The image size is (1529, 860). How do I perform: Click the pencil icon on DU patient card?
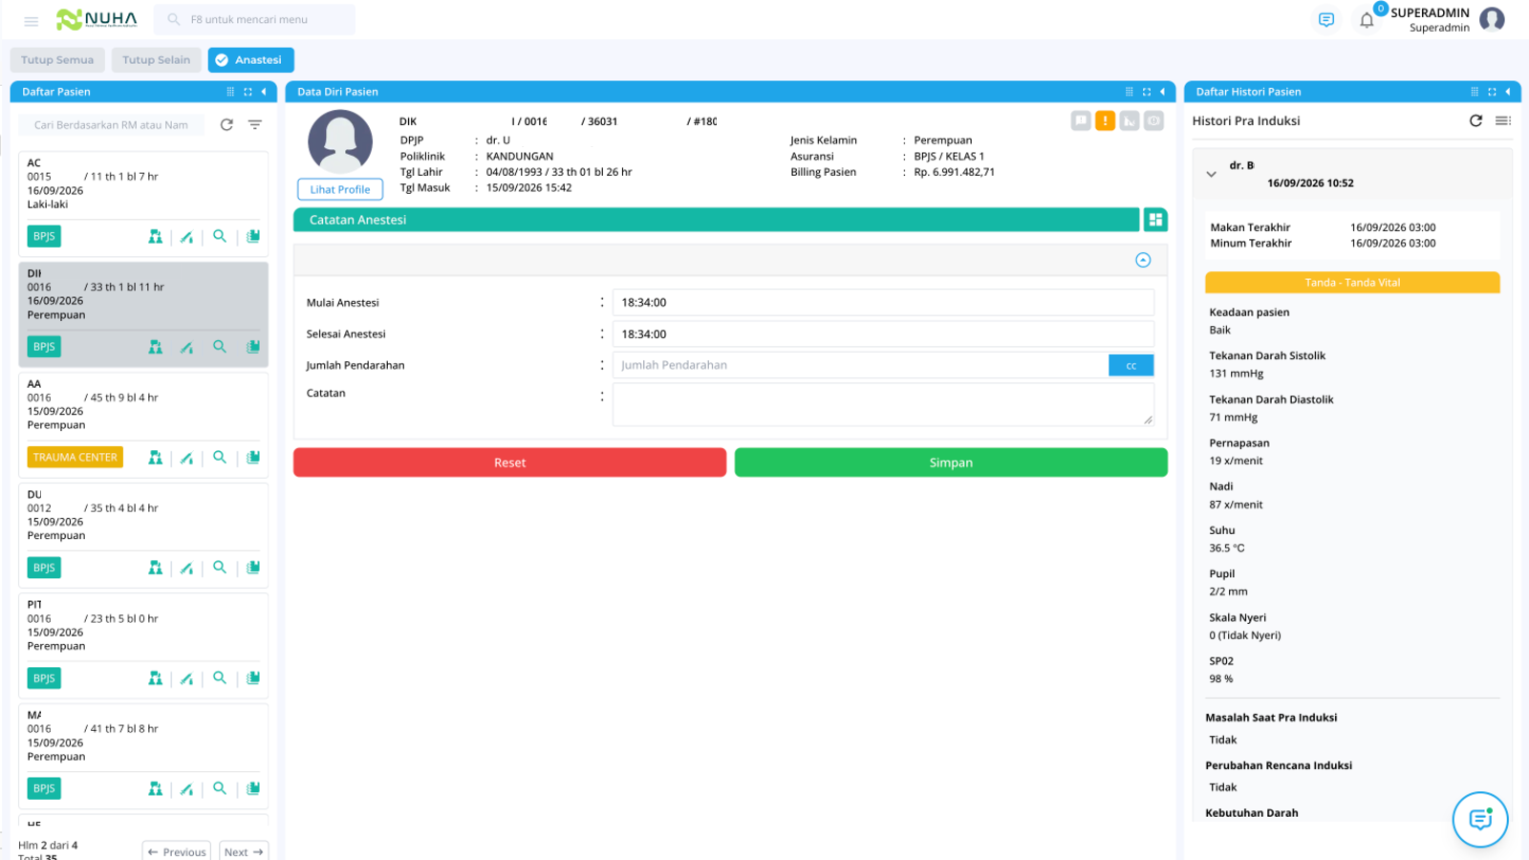click(x=187, y=568)
